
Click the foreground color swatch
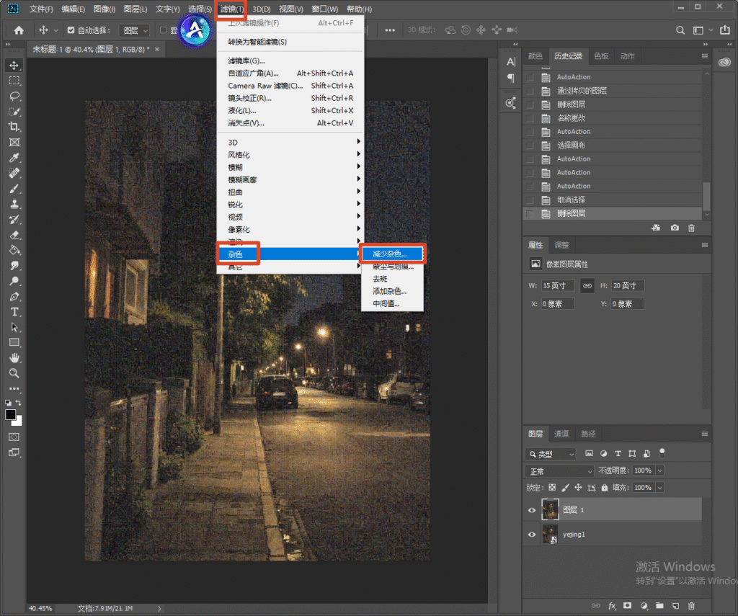[x=10, y=414]
